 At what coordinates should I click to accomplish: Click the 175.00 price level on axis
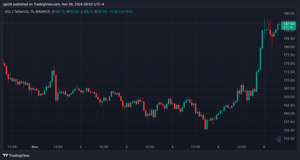pos(289,64)
